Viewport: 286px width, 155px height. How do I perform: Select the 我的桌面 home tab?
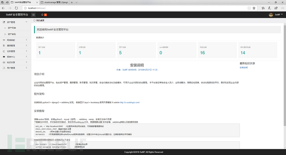pos(39,20)
